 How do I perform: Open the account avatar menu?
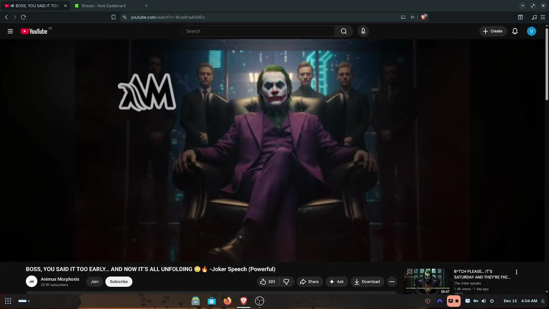coord(531,31)
